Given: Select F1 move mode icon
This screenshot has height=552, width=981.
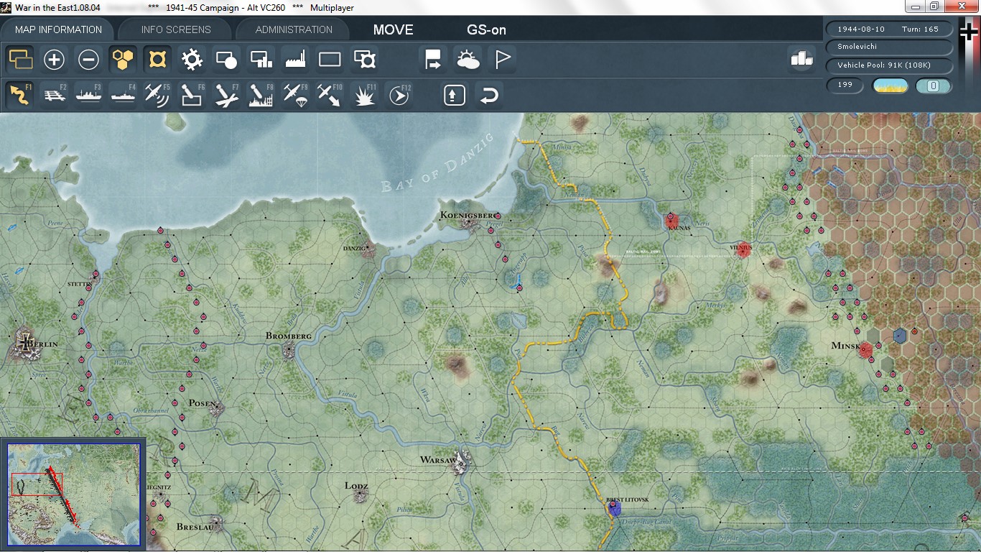Looking at the screenshot, I should (x=19, y=95).
